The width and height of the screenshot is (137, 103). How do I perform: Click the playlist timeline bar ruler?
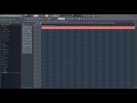pos(88,24)
